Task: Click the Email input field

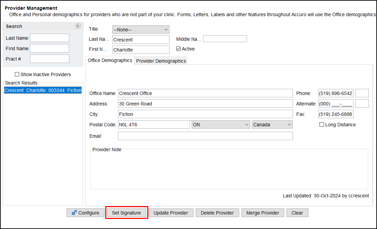Action: click(x=205, y=136)
